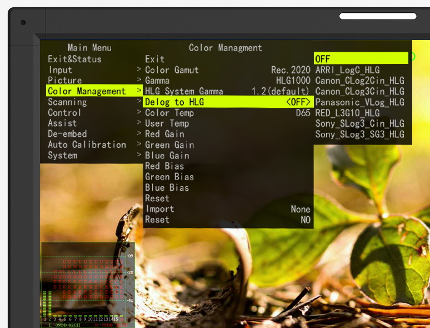Open the Scanning menu entry

click(x=67, y=102)
